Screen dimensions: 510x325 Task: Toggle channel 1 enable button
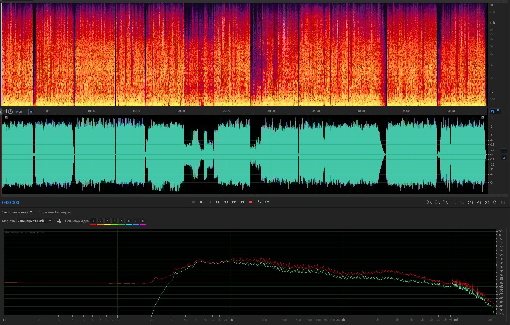(504, 151)
